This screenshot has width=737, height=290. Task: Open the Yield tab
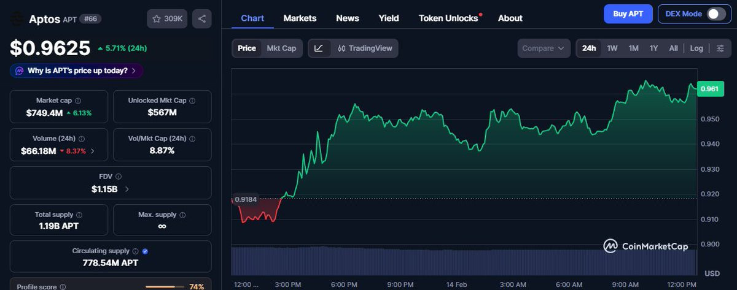pyautogui.click(x=389, y=18)
